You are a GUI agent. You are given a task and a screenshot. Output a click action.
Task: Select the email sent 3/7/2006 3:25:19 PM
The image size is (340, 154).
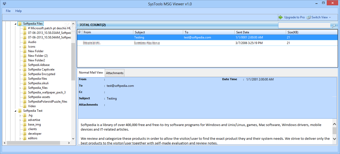point(207,43)
